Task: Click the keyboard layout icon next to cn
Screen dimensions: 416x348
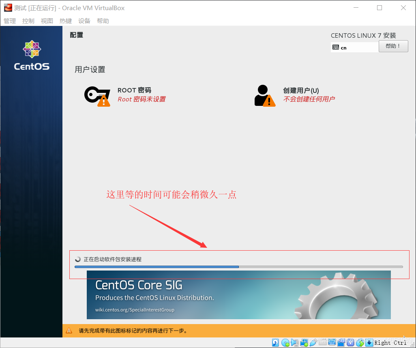Action: pyautogui.click(x=336, y=47)
